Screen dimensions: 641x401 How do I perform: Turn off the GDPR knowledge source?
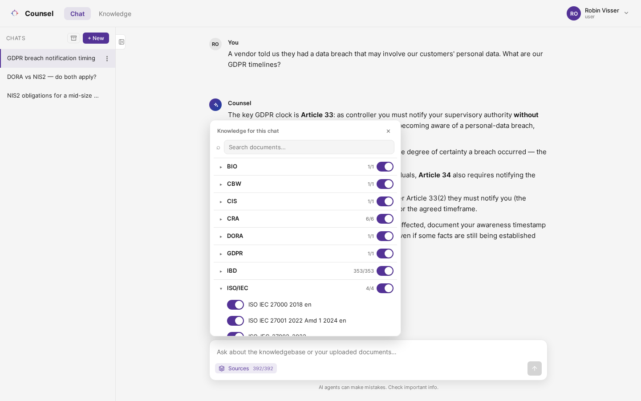click(x=385, y=254)
